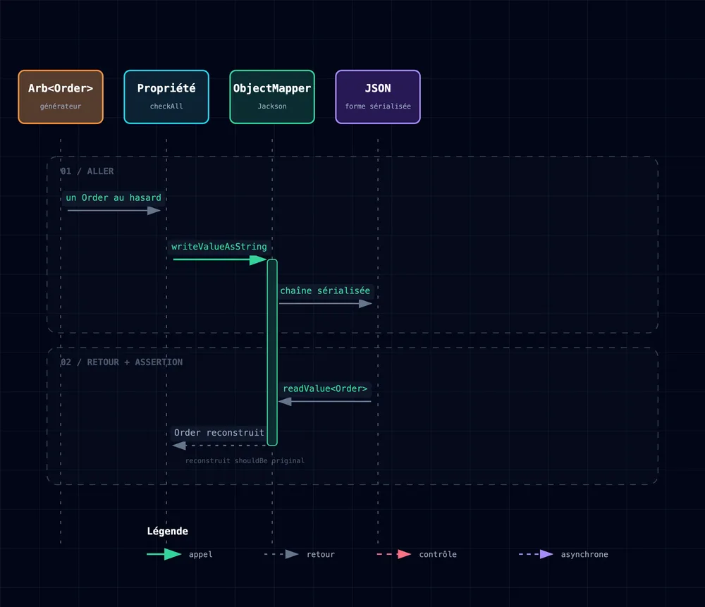Image resolution: width=705 pixels, height=607 pixels.
Task: Select the Propriété checkAll participant box
Action: pyautogui.click(x=166, y=97)
